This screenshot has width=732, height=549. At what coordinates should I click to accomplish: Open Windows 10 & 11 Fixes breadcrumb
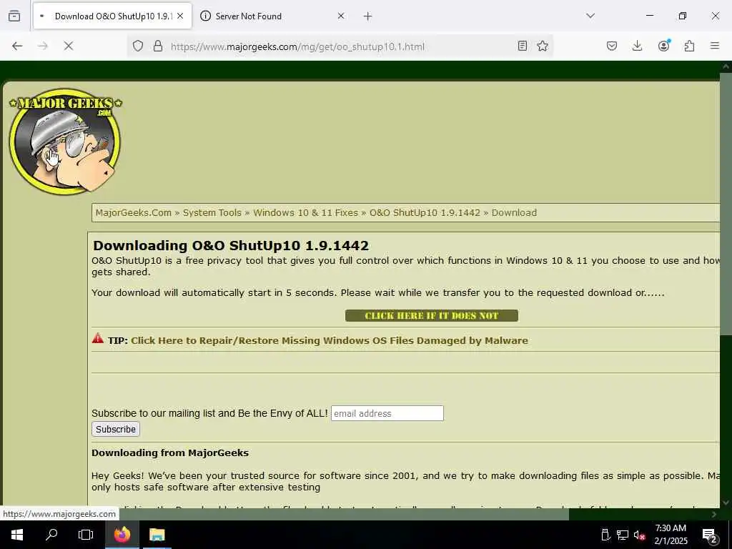pyautogui.click(x=306, y=213)
